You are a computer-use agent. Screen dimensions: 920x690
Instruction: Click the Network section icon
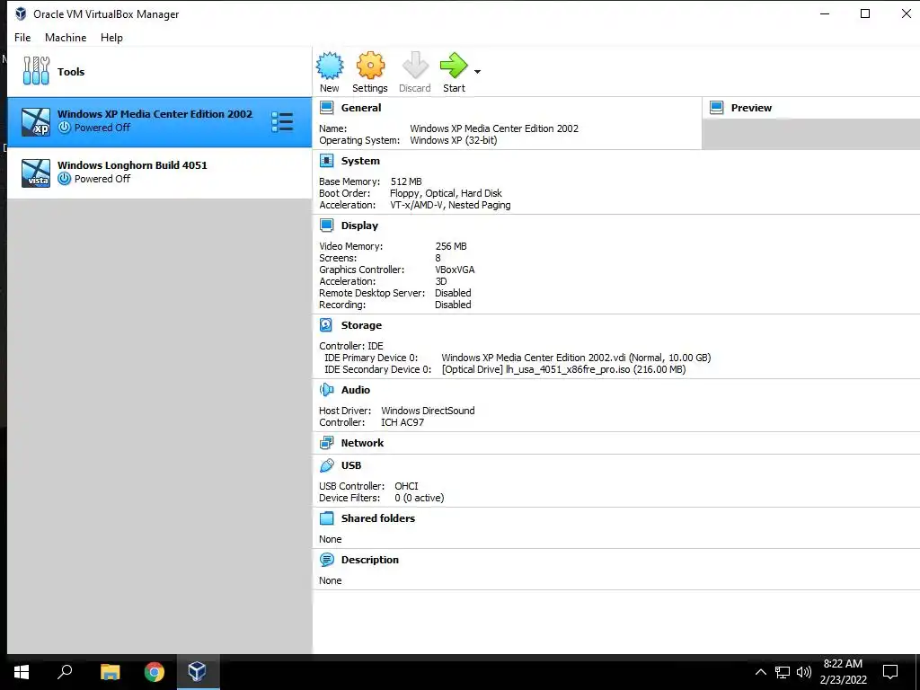[327, 443]
